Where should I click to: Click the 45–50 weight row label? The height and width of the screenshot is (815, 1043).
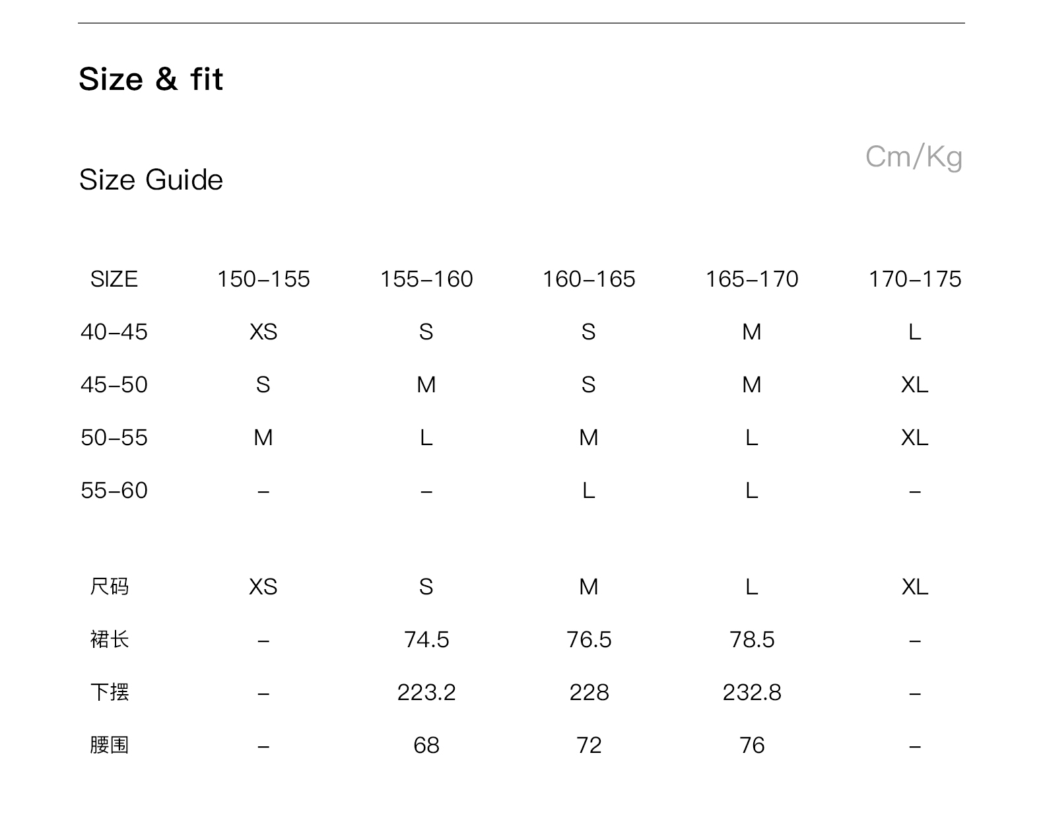click(114, 384)
